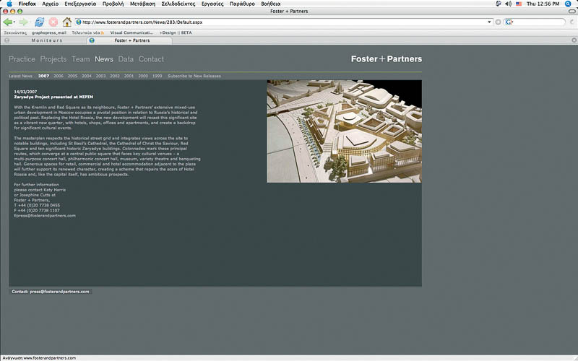Open the Μετάβαση menu
The width and height of the screenshot is (578, 361).
click(x=142, y=4)
